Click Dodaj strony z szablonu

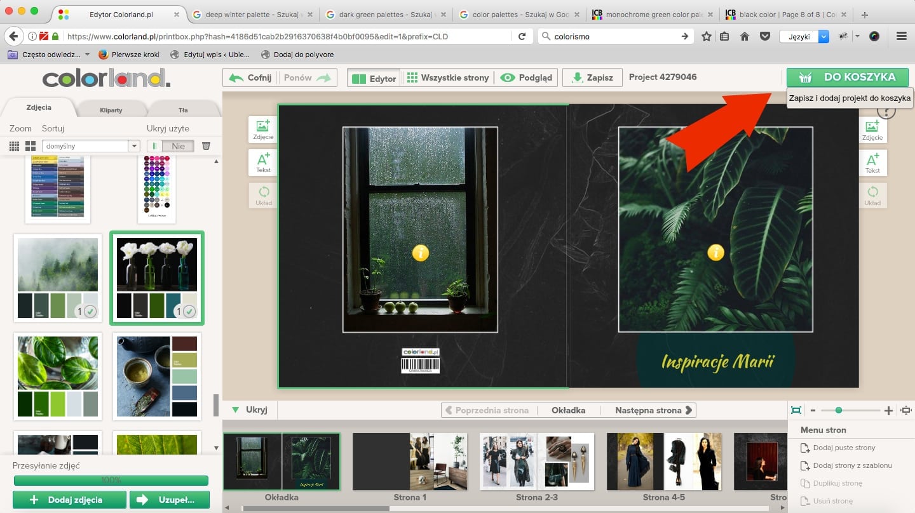(x=846, y=465)
